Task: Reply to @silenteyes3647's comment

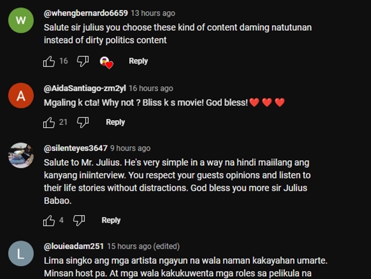Action: [x=111, y=221]
